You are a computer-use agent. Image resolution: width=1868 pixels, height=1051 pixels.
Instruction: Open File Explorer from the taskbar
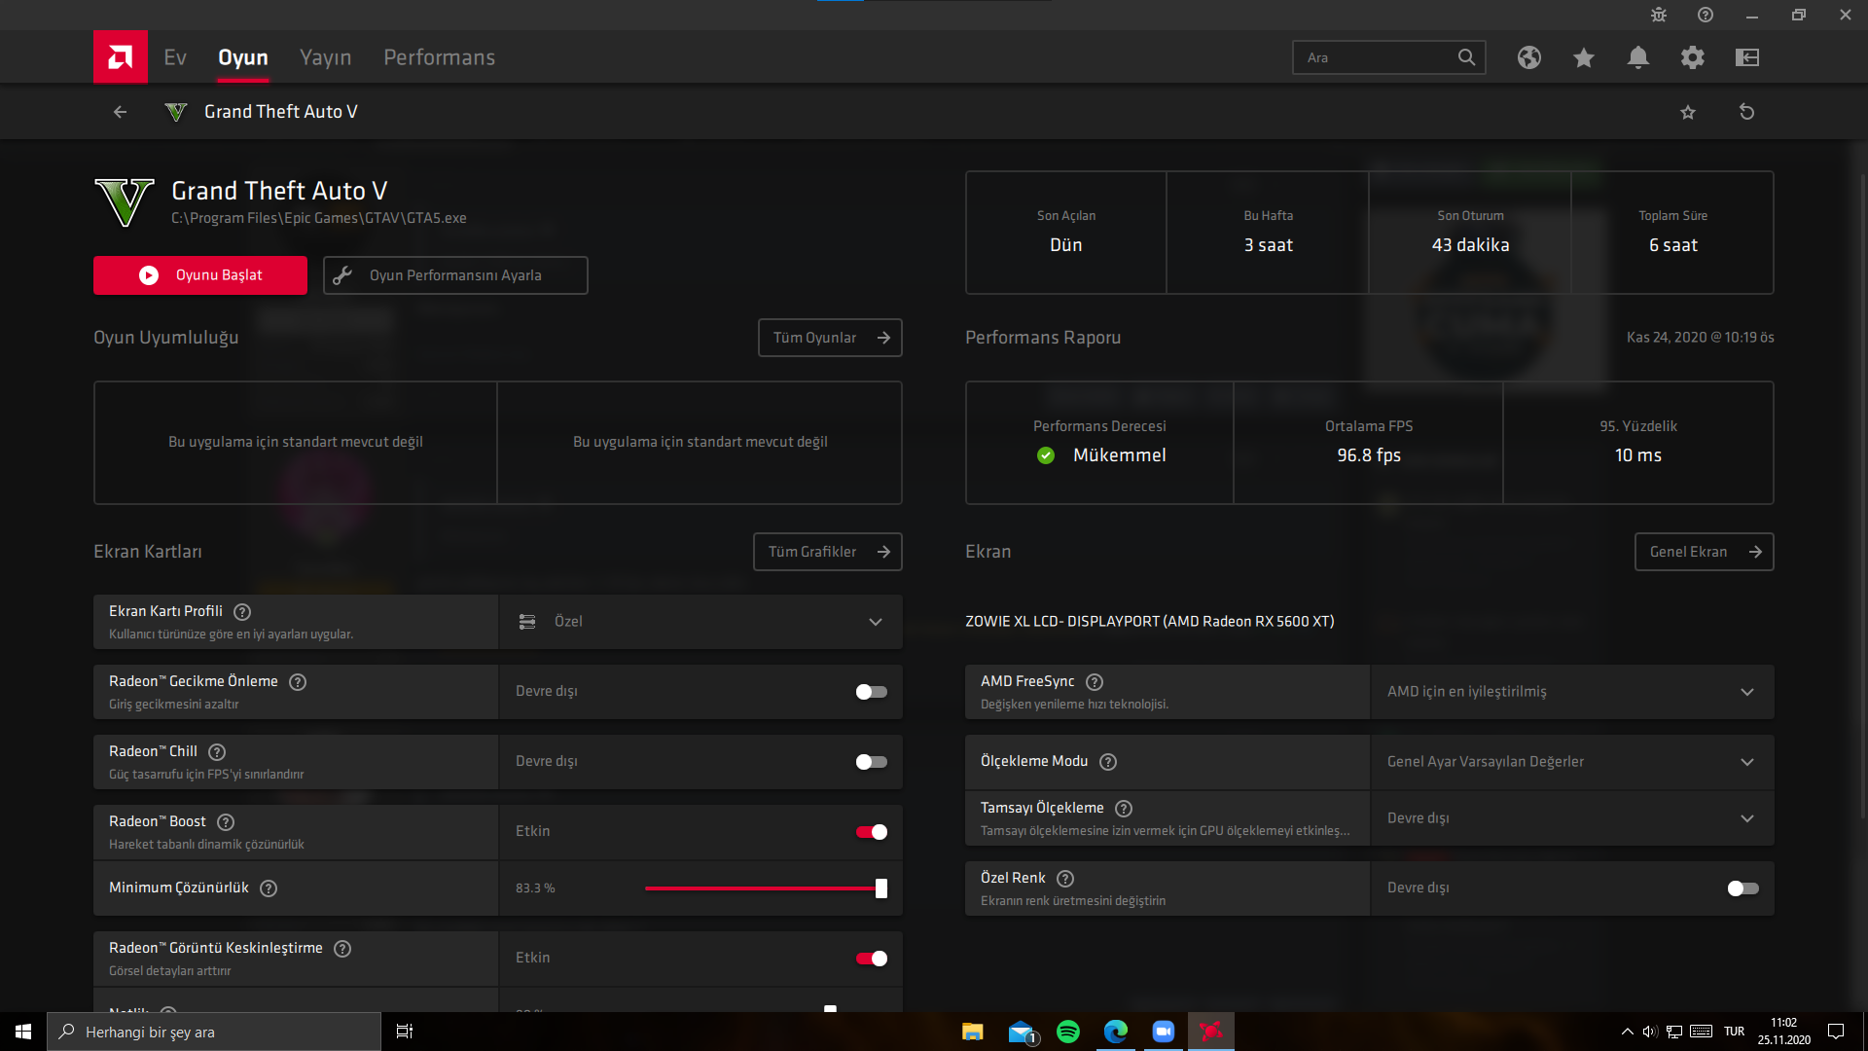coord(973,1032)
